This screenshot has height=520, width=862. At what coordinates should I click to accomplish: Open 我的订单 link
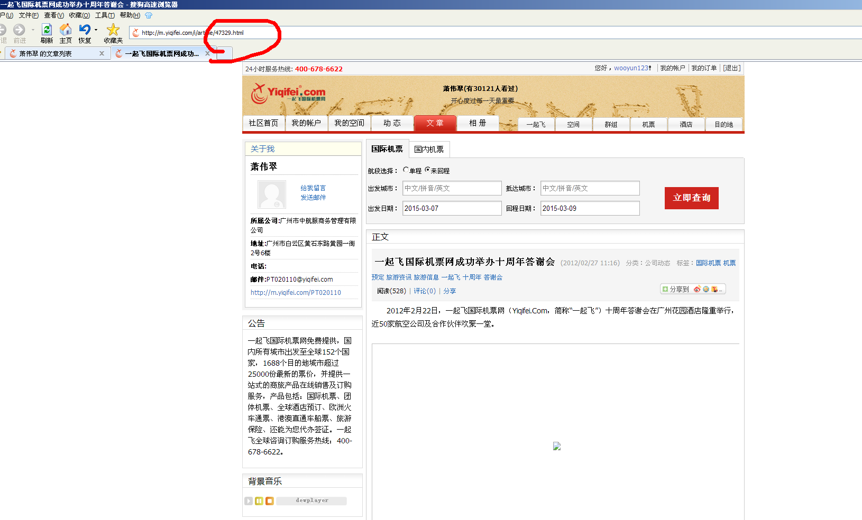[x=704, y=68]
